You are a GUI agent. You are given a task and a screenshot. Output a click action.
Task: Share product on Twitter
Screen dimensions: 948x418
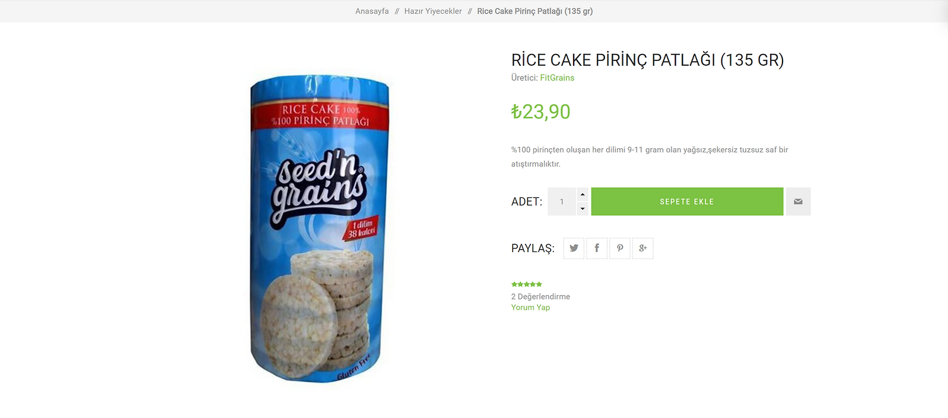[574, 248]
